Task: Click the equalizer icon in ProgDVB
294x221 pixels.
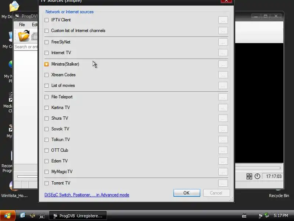Action: [249, 176]
